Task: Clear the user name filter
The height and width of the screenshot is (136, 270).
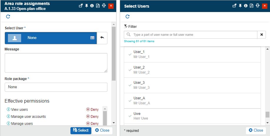Action: (x=261, y=35)
